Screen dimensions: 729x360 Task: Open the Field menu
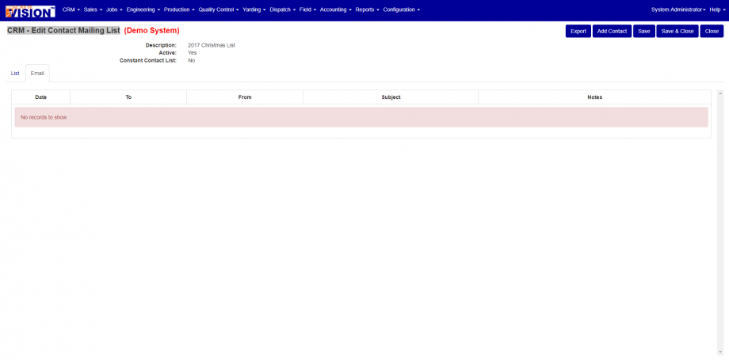(x=307, y=9)
